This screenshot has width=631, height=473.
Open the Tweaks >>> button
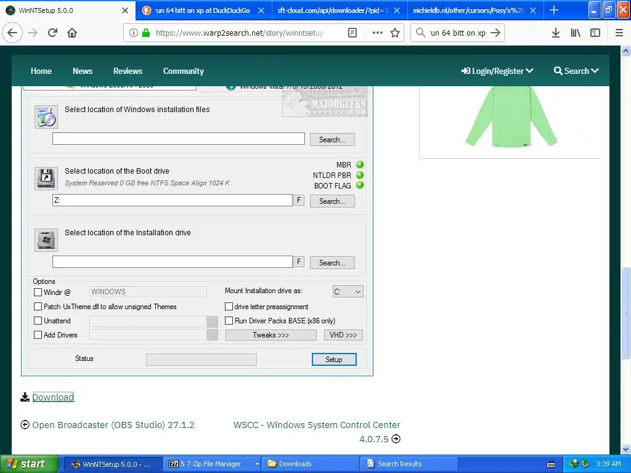[x=271, y=335]
